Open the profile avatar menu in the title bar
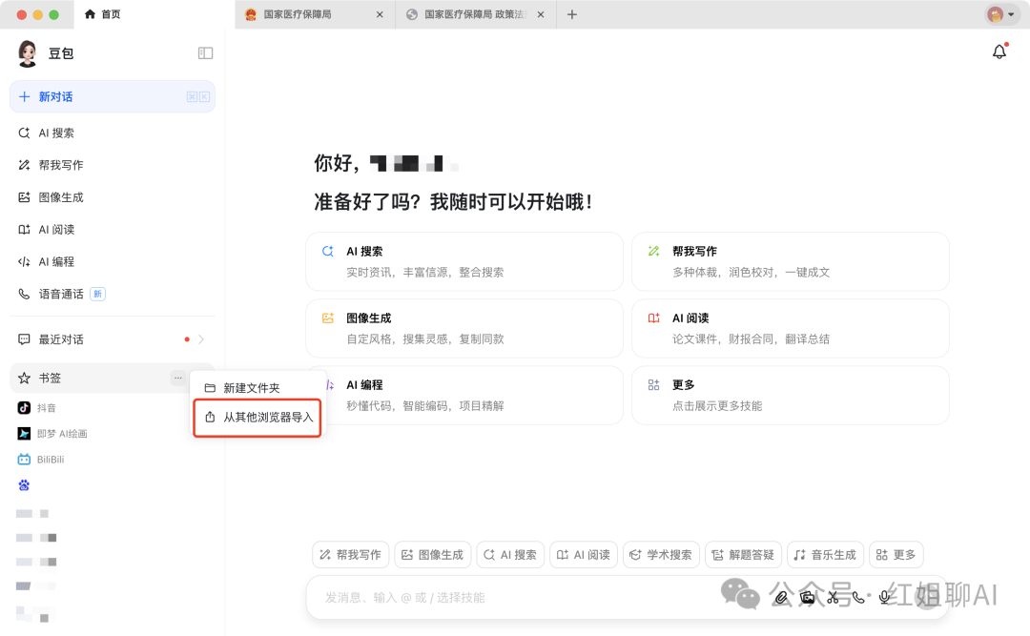Image resolution: width=1030 pixels, height=636 pixels. tap(1000, 14)
